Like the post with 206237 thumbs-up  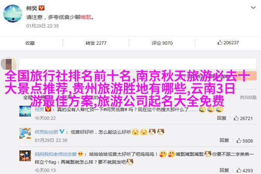(228, 43)
